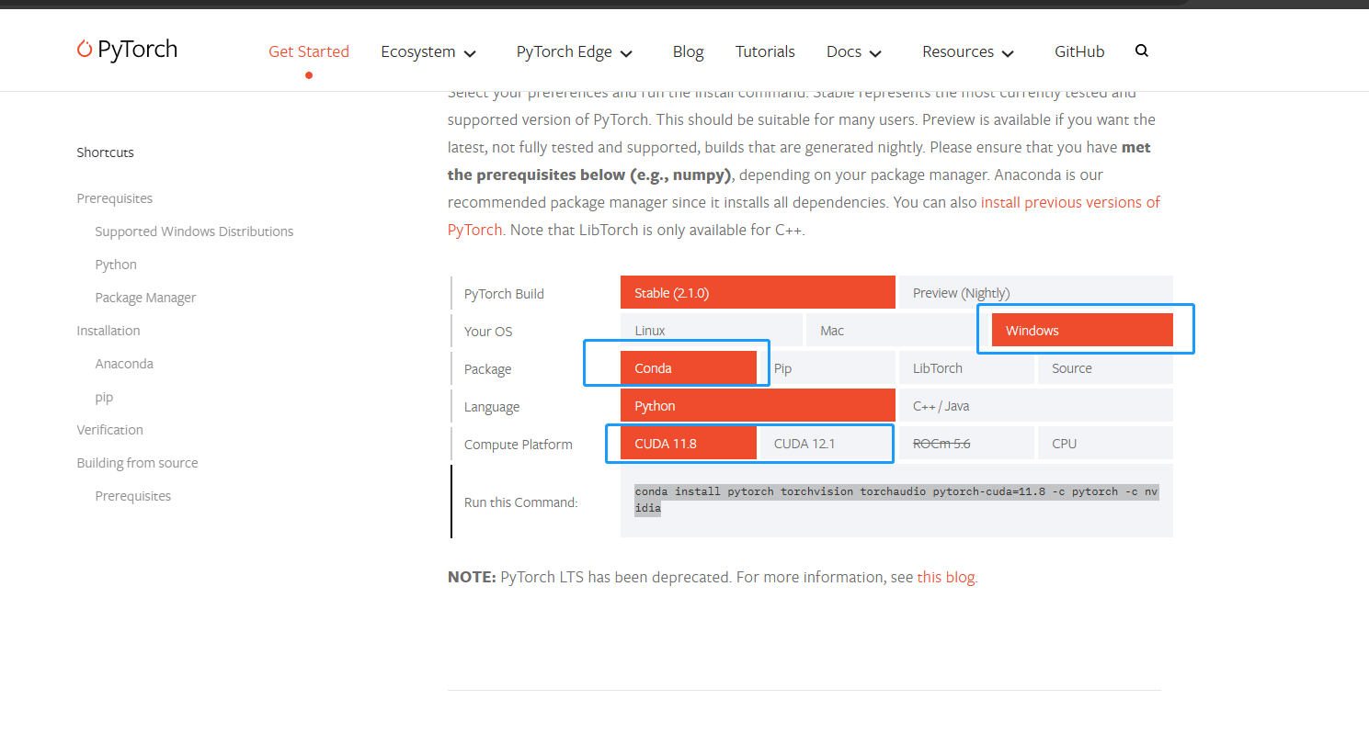Click the Package row label
Screen dimensions: 1369x733
click(487, 369)
